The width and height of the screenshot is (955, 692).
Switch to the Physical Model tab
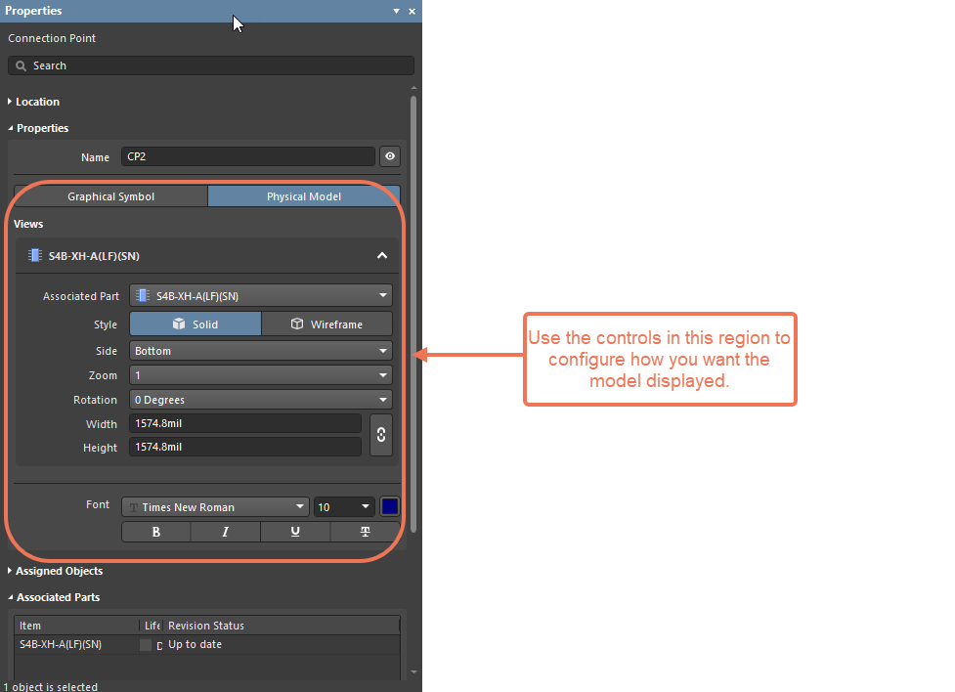pyautogui.click(x=304, y=196)
